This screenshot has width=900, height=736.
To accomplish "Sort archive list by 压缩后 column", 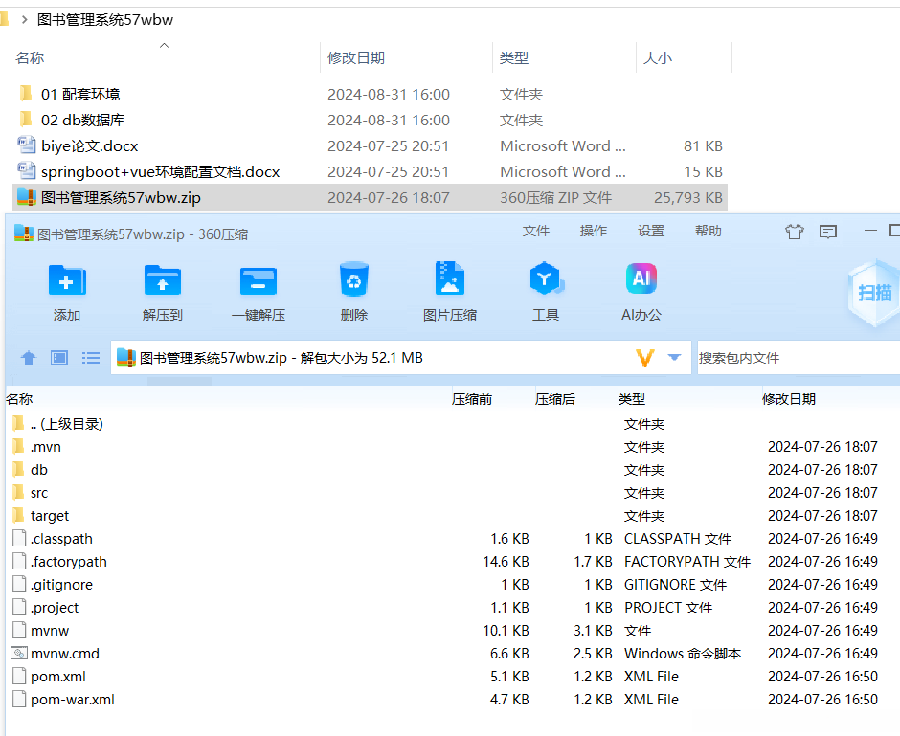I will [555, 399].
